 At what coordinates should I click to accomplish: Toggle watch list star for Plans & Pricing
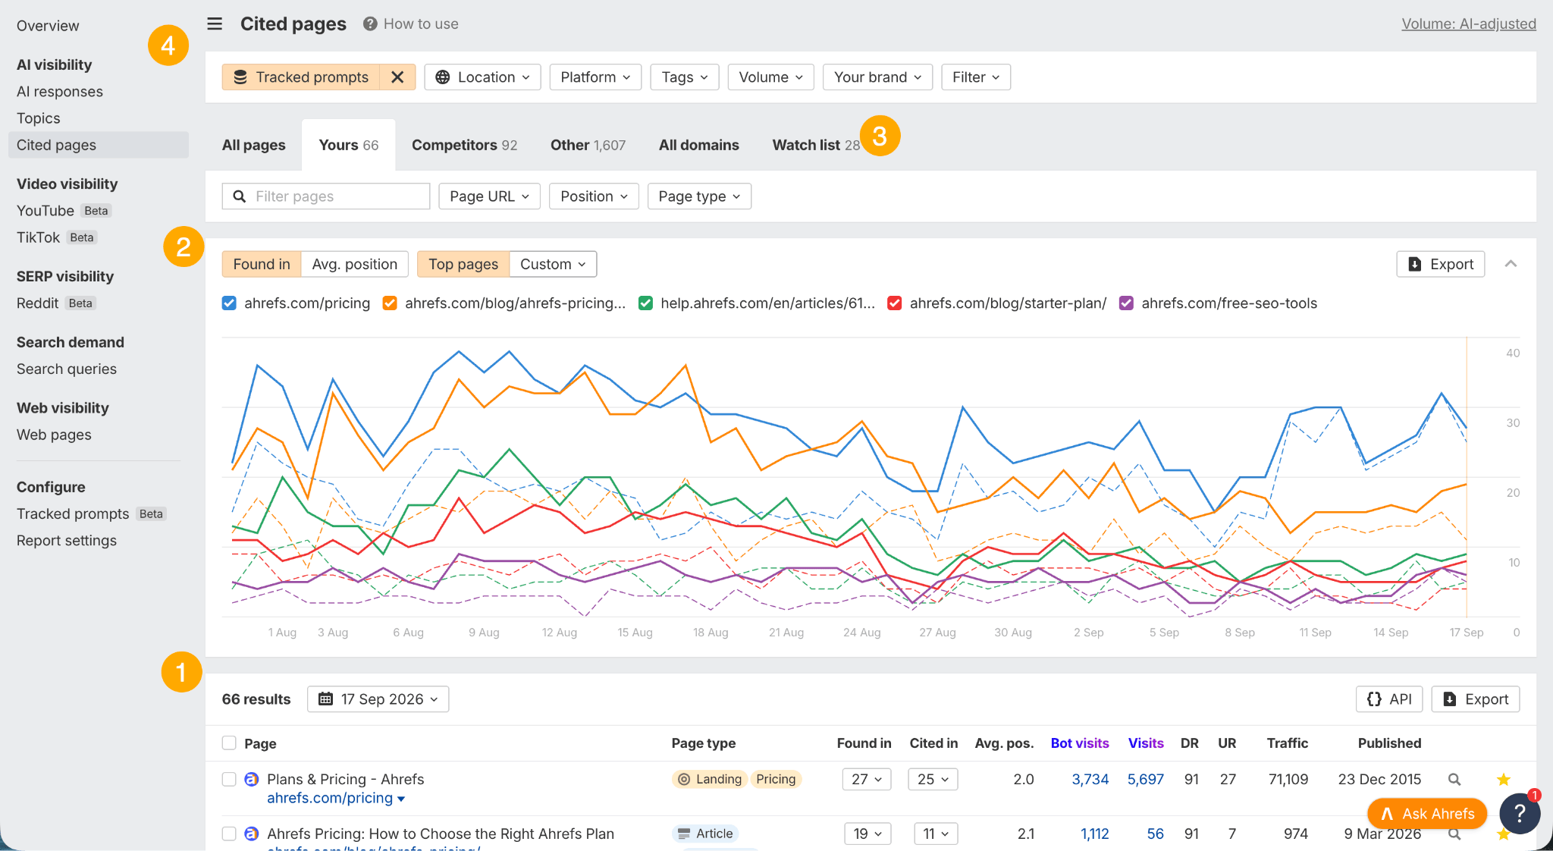click(x=1504, y=779)
